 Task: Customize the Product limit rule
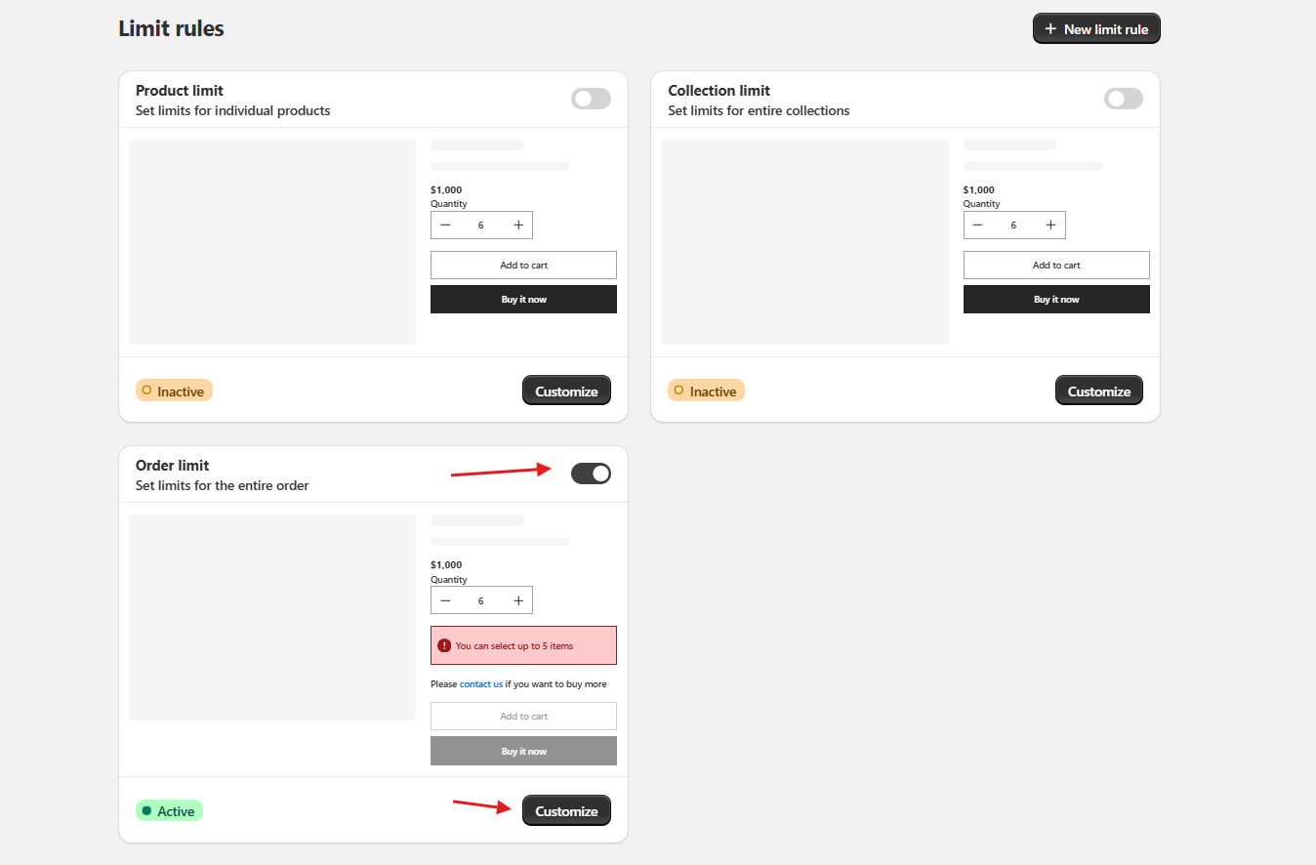click(566, 391)
